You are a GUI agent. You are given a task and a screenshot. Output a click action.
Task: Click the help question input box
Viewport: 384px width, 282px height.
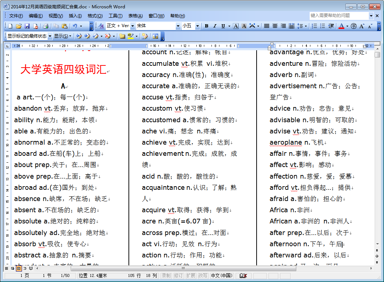coord(339,16)
